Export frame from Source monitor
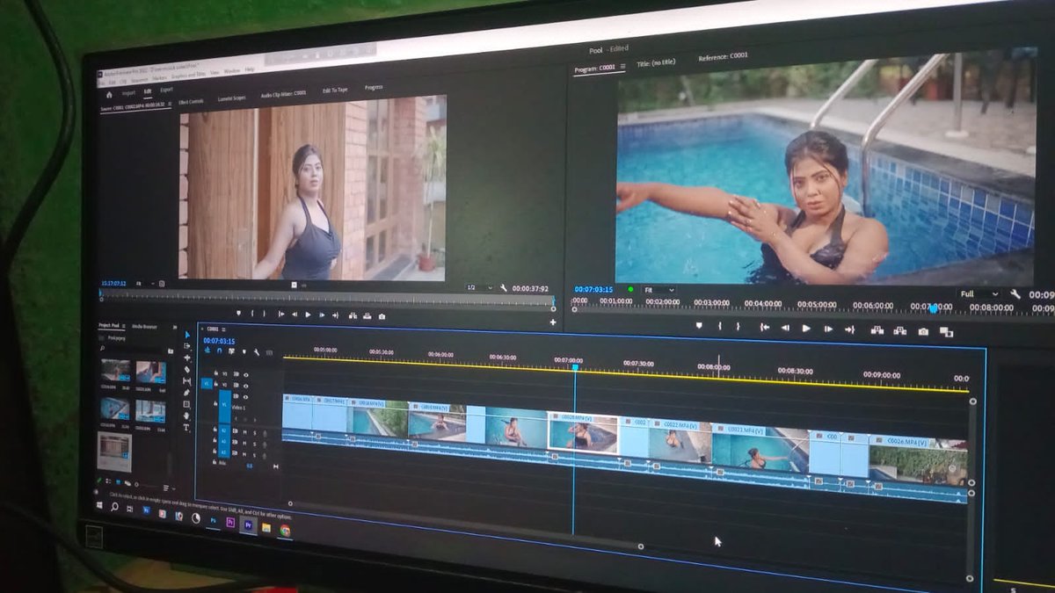The image size is (1055, 593). coord(382,316)
